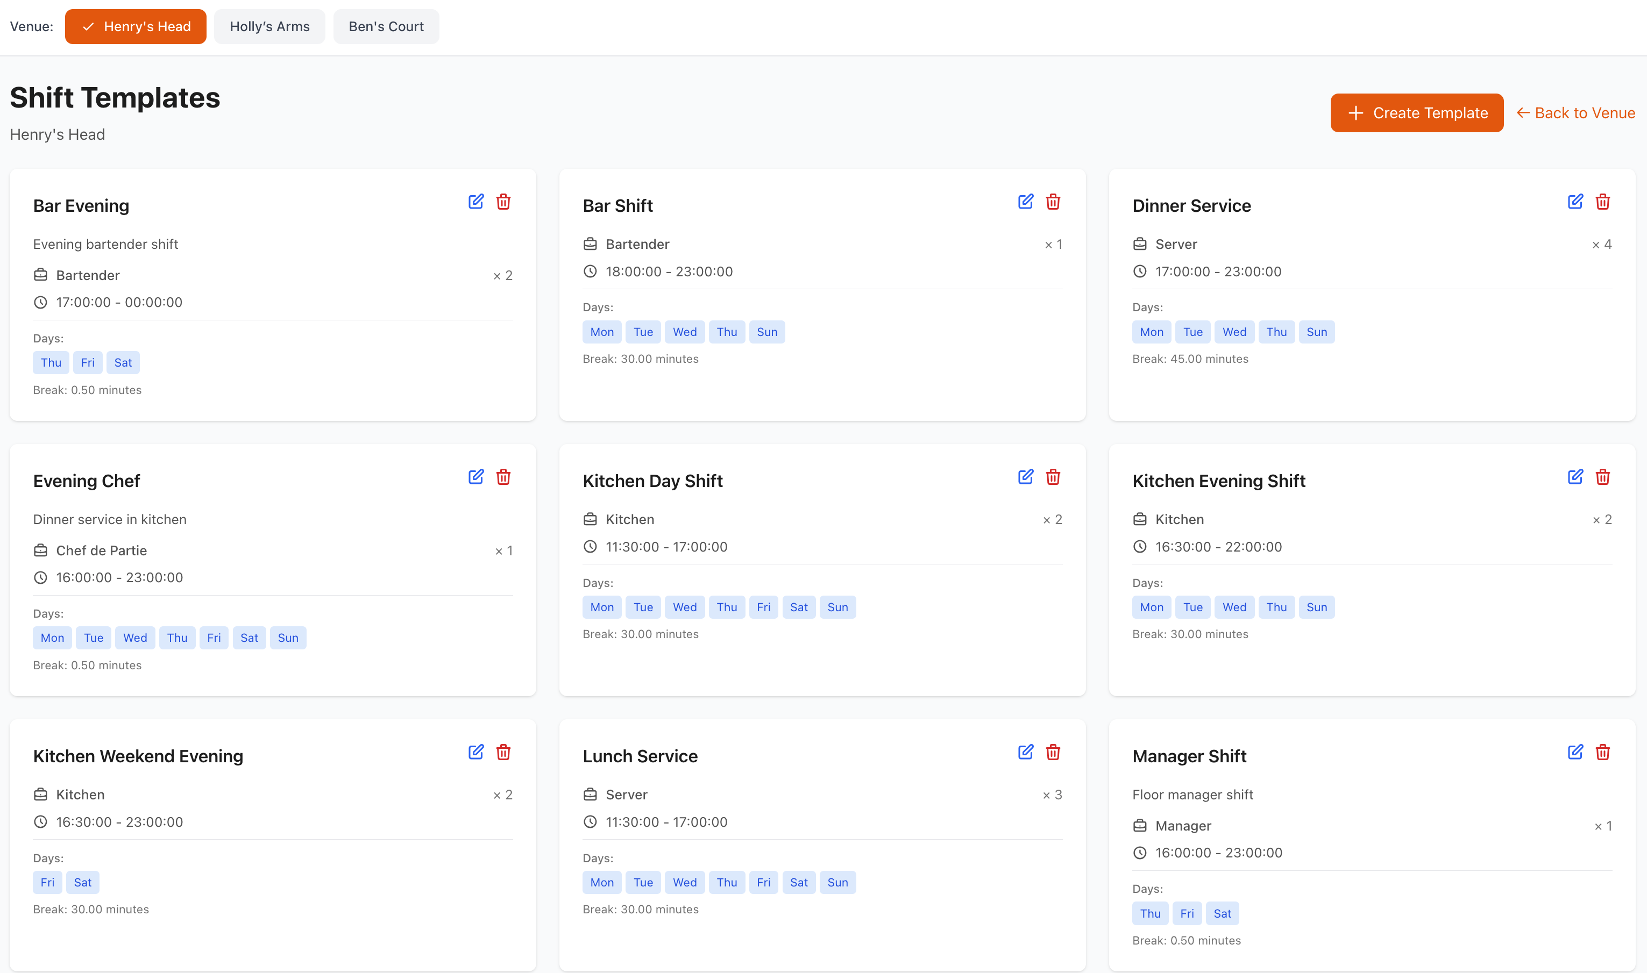Switch to the Ben's Court venue
Screen dimensions: 1647x973
click(386, 26)
